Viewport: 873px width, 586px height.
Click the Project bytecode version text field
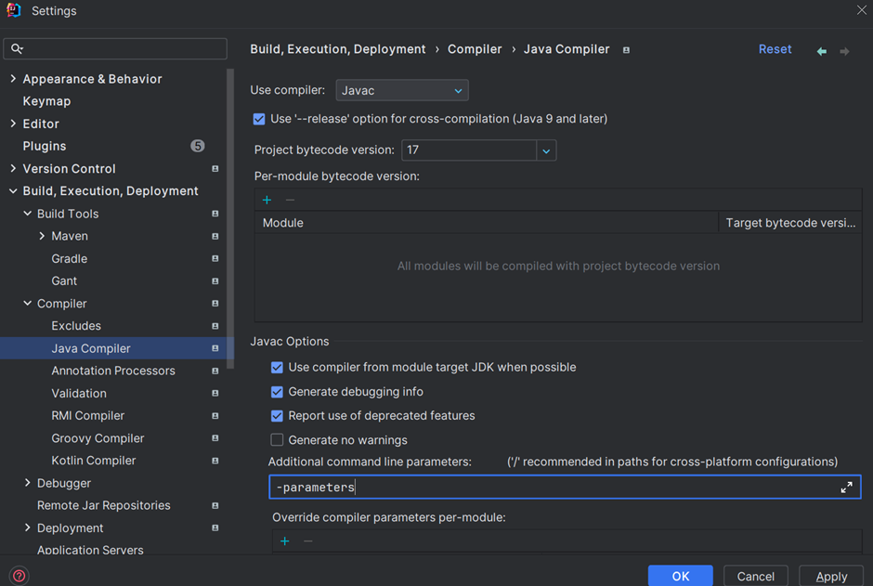[469, 150]
